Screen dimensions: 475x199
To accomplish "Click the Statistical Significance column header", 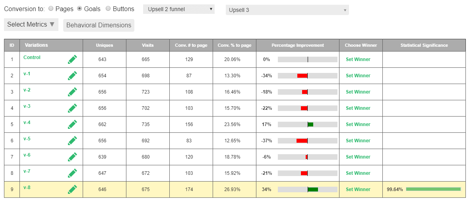I will pyautogui.click(x=424, y=45).
